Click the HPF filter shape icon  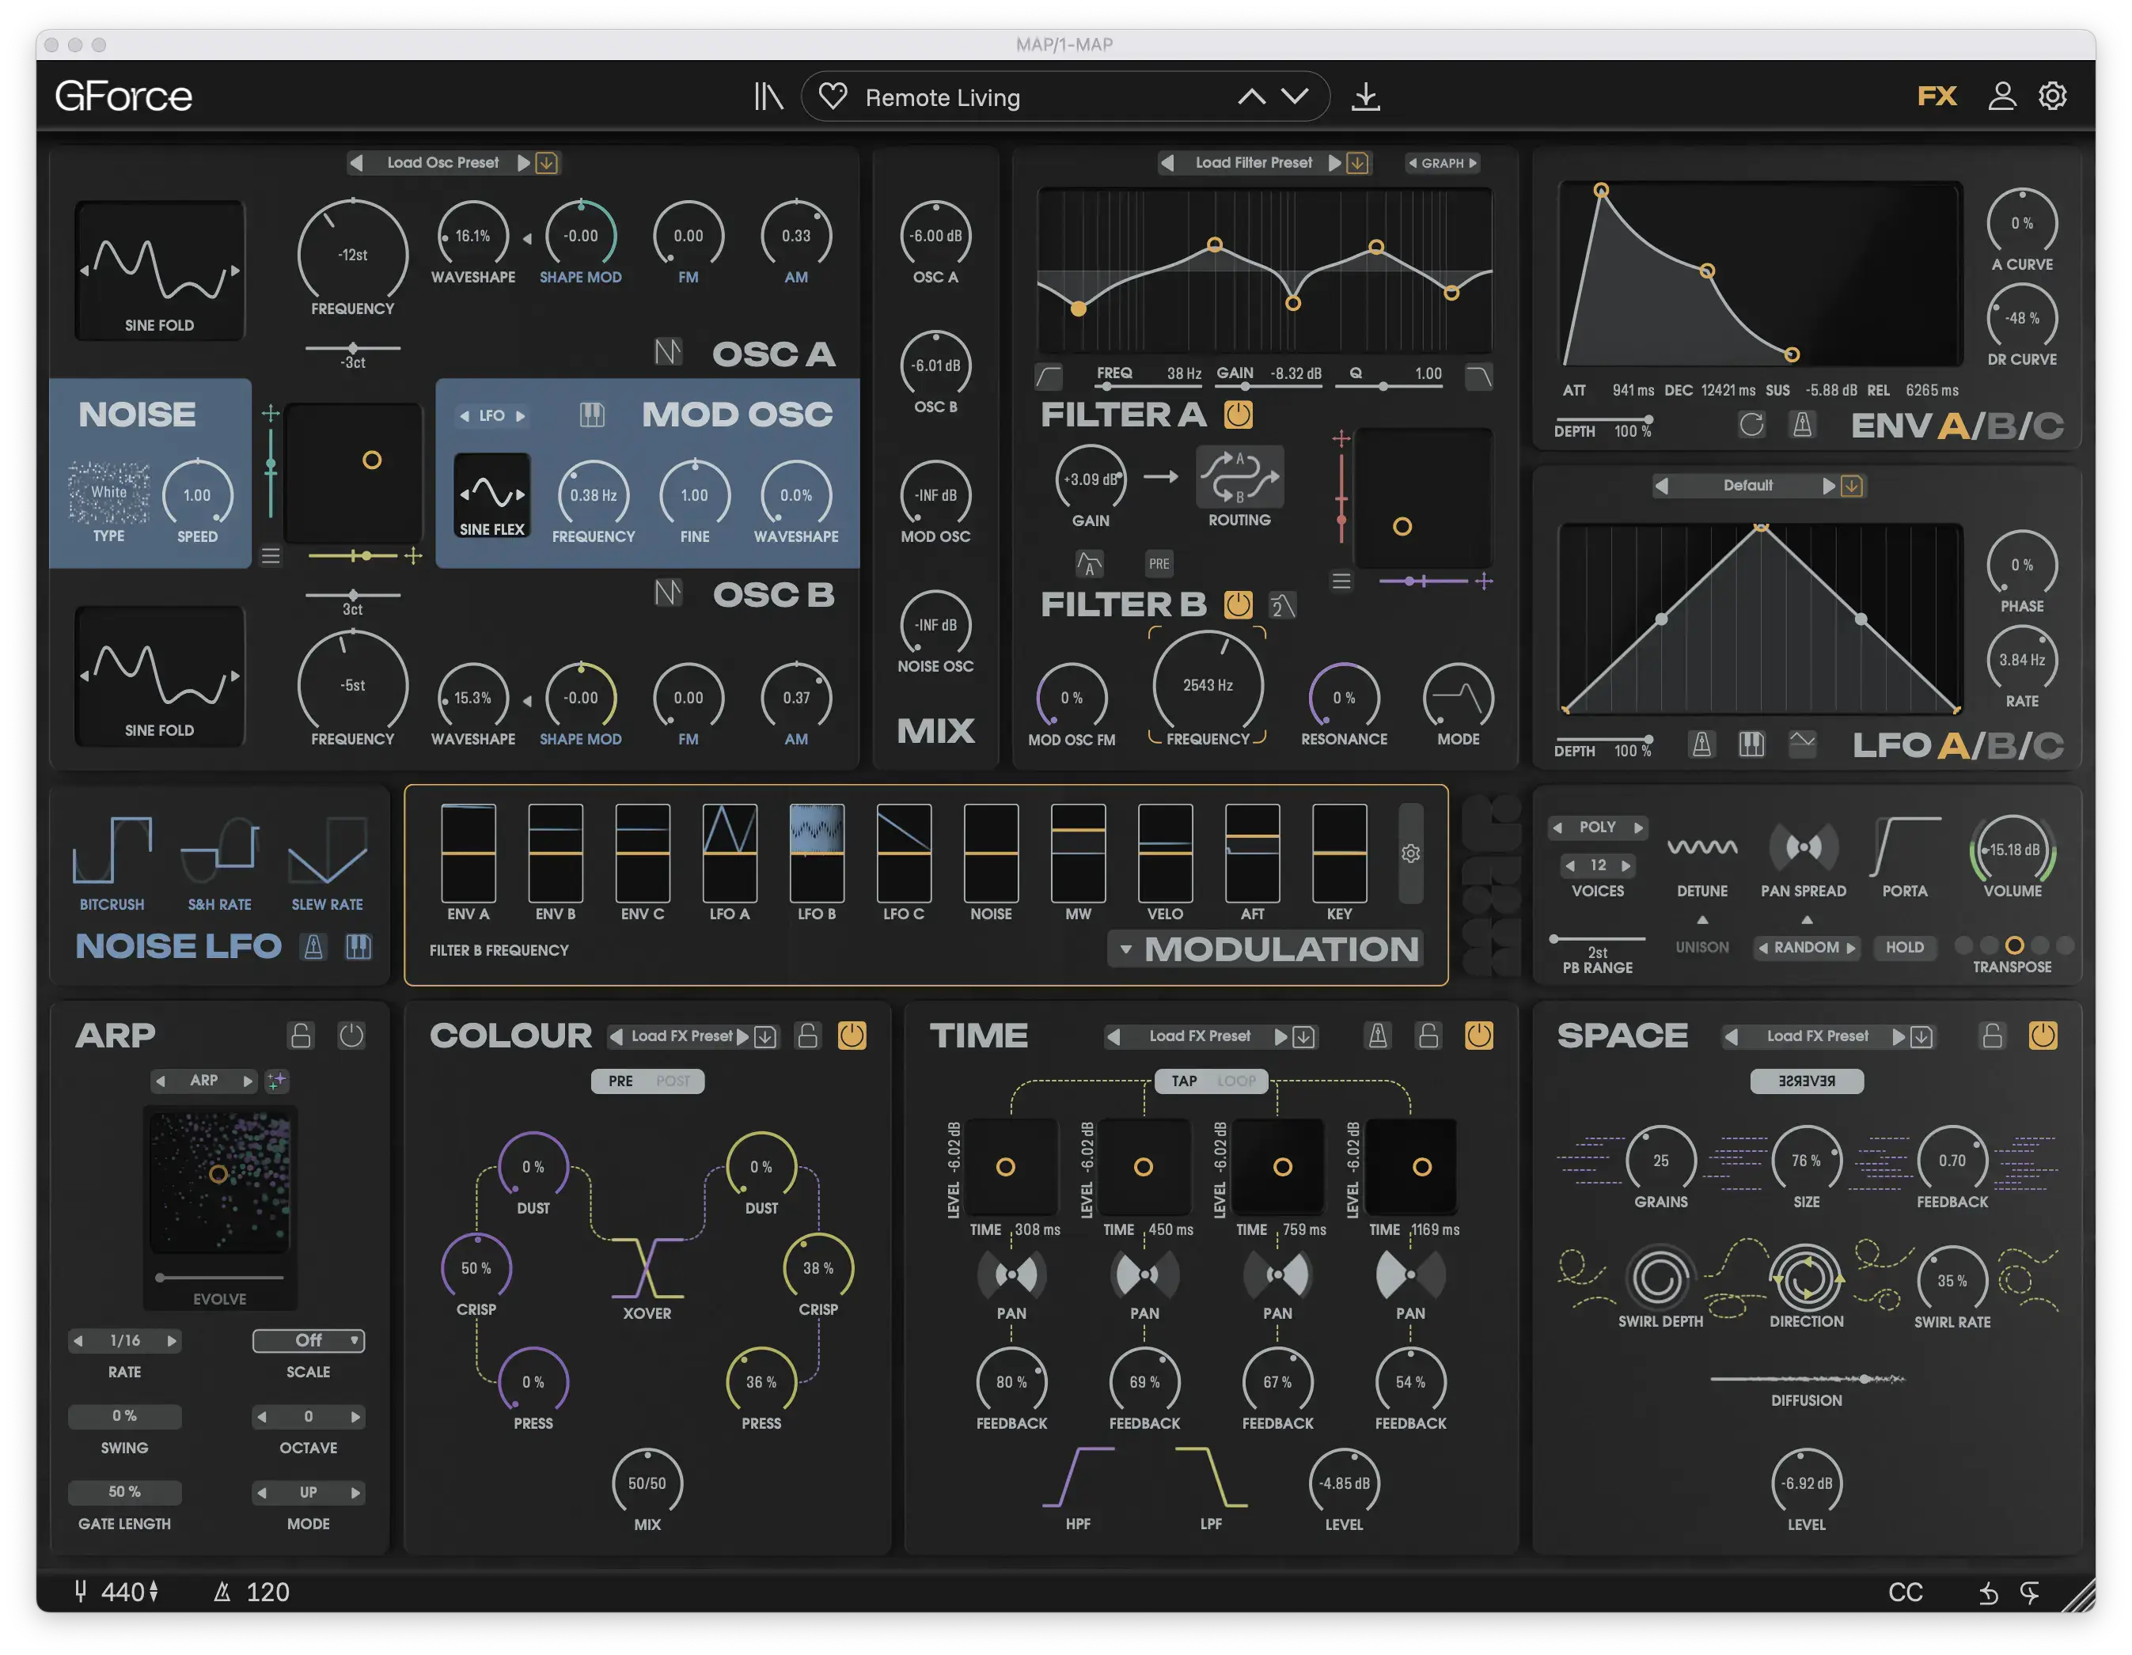[x=1078, y=1478]
